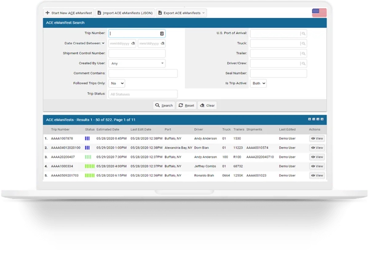Expand the Date Created Between chevron
The image size is (369, 253).
point(103,43)
